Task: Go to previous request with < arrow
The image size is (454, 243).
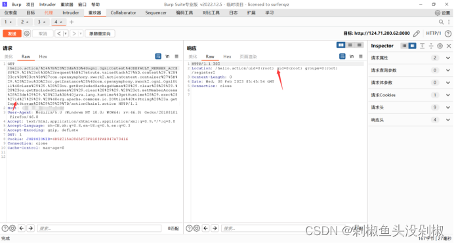Action: (x=59, y=33)
